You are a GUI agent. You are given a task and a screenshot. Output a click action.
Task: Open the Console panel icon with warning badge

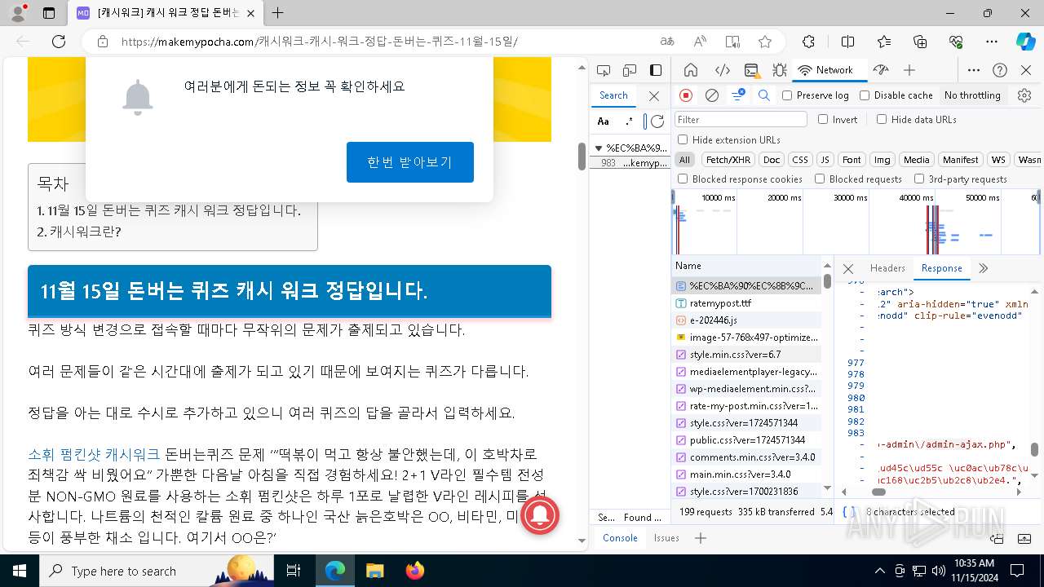pyautogui.click(x=751, y=70)
